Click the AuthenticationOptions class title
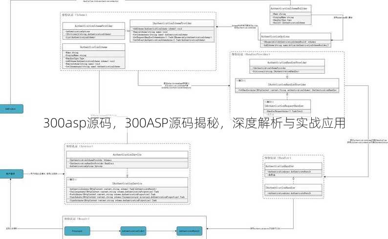The height and width of the screenshot is (239, 388). click(x=275, y=37)
